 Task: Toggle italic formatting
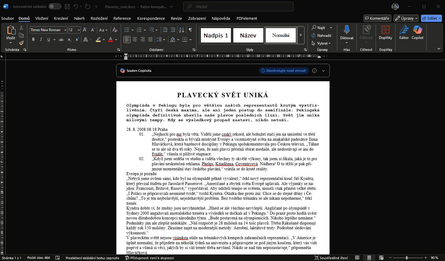[x=41, y=40]
